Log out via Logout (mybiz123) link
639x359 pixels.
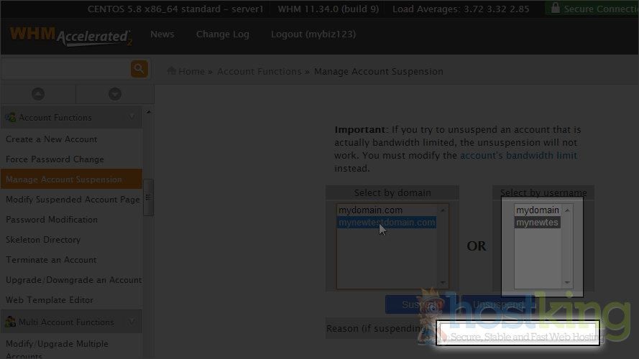coord(313,34)
